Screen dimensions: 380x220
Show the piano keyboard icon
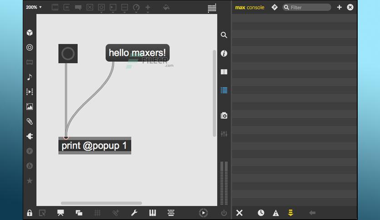coord(153,213)
